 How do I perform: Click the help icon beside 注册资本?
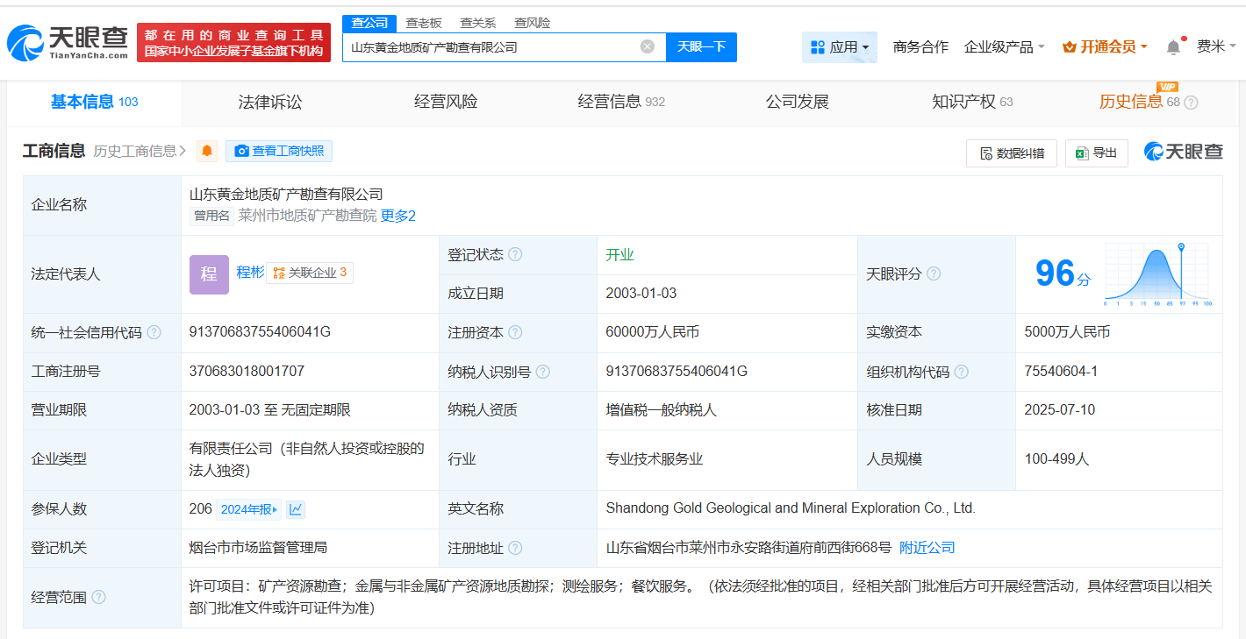click(517, 332)
